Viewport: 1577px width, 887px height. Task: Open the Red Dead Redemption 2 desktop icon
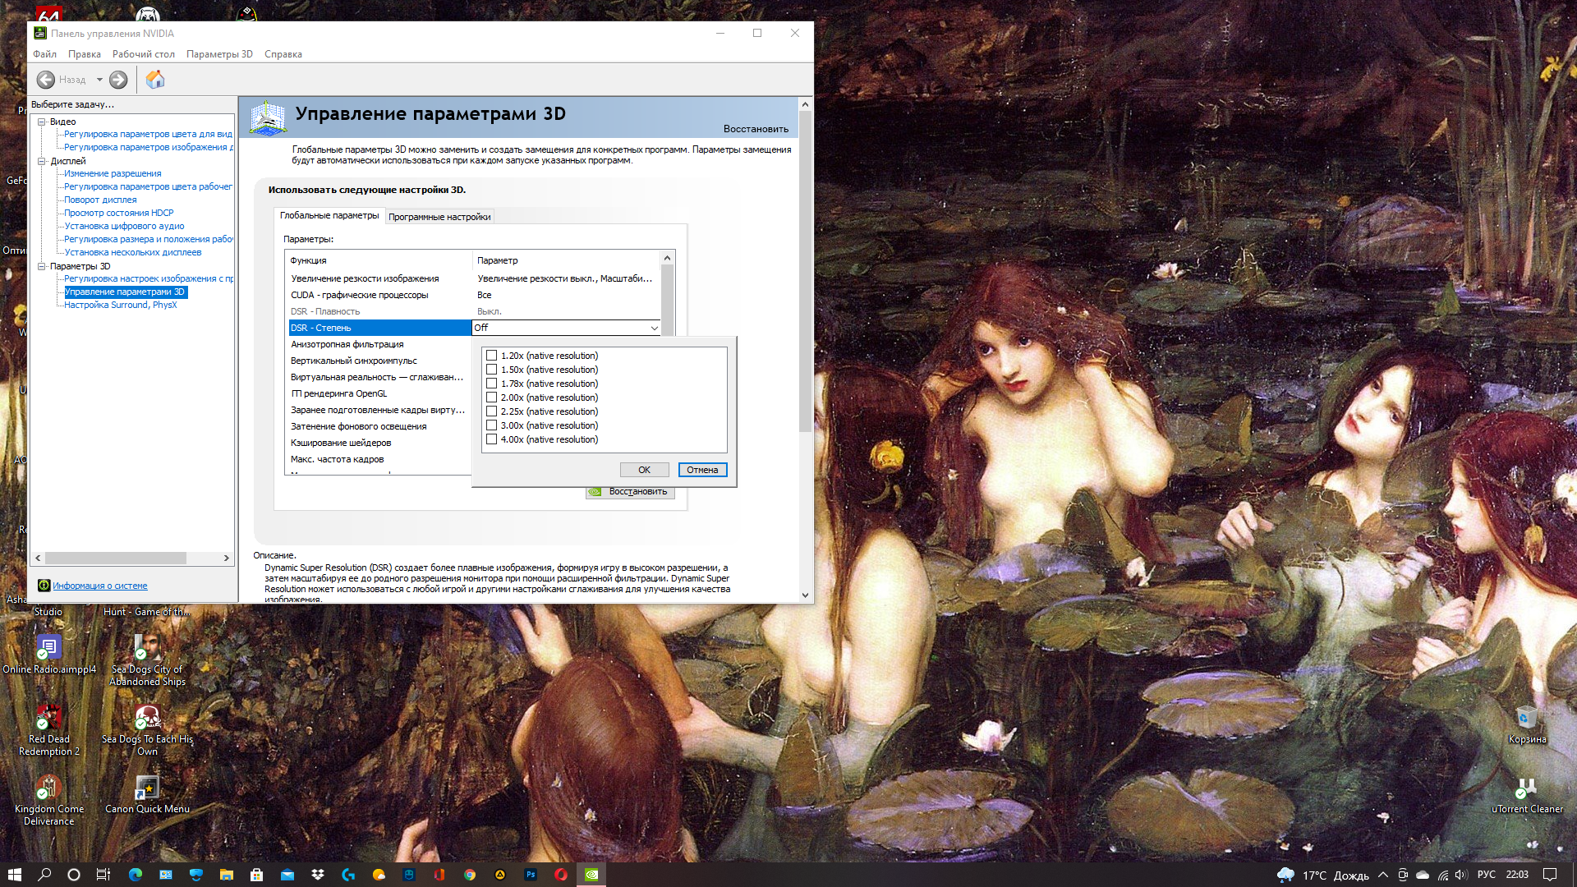[x=48, y=716]
